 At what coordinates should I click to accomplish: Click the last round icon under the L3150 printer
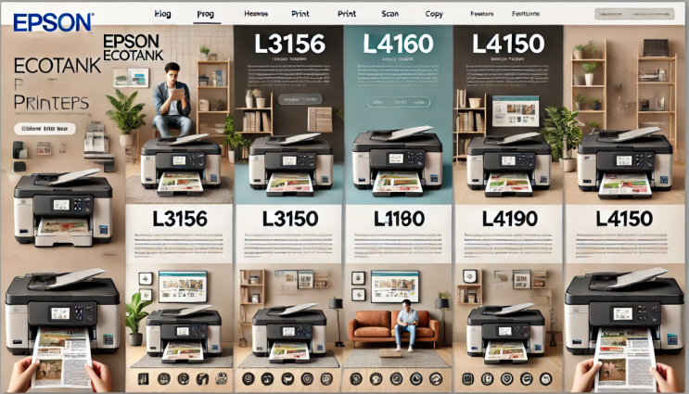326,378
